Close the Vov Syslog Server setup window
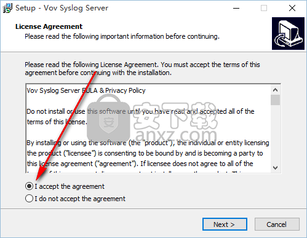 pyautogui.click(x=292, y=8)
